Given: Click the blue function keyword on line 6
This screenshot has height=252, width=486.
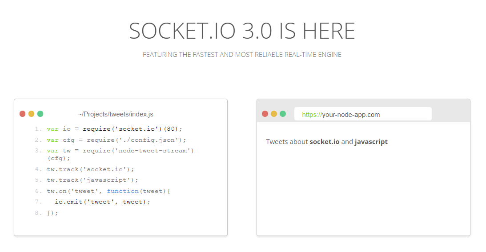Looking at the screenshot, I should tap(123, 191).
